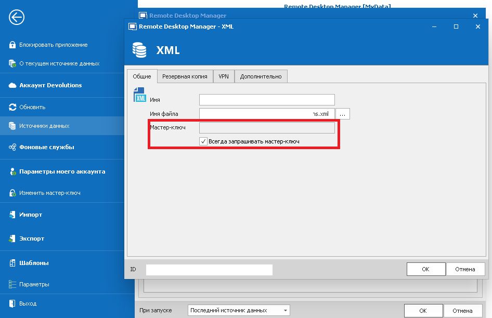Click Отмена in the XML dialog
The image size is (492, 318).
tap(465, 269)
